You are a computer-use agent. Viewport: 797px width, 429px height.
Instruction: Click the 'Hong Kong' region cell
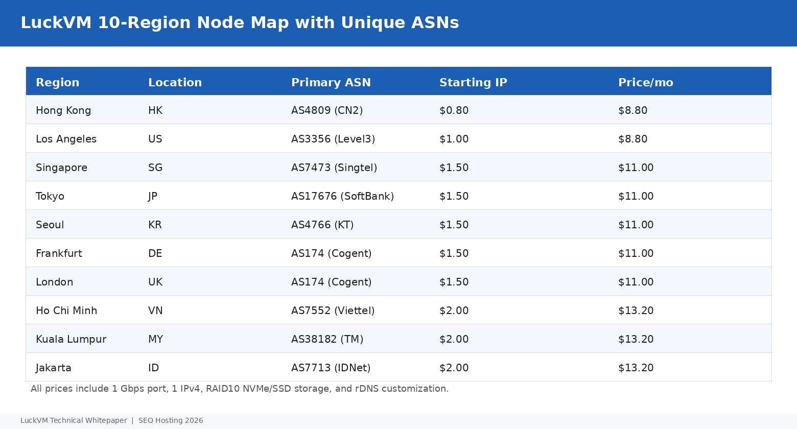63,110
